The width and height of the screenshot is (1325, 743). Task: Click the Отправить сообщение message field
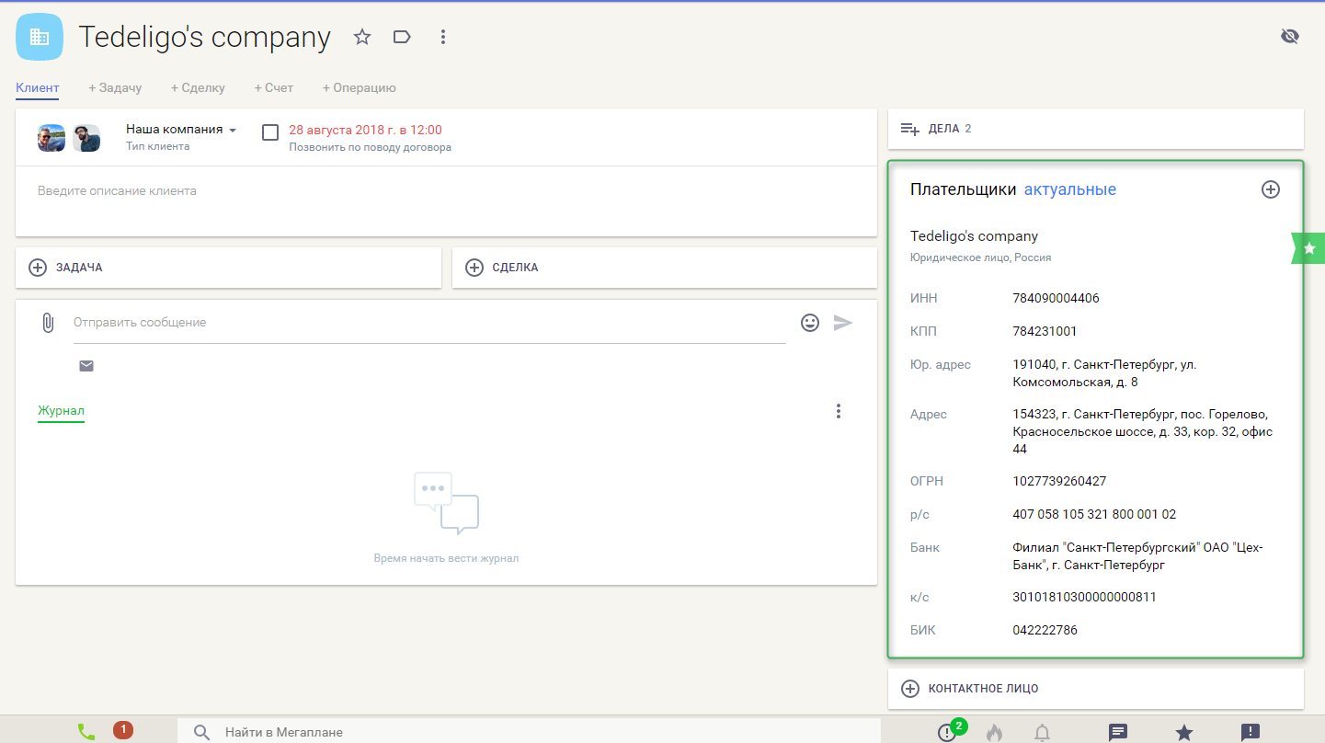[x=429, y=323]
